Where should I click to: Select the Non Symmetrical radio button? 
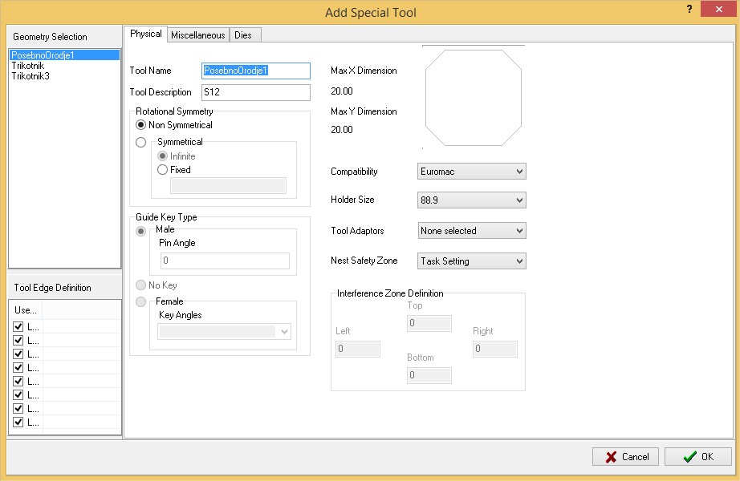coord(141,125)
